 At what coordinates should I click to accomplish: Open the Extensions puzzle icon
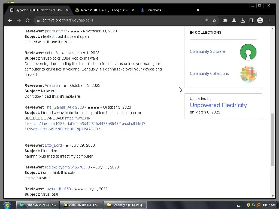(225, 20)
